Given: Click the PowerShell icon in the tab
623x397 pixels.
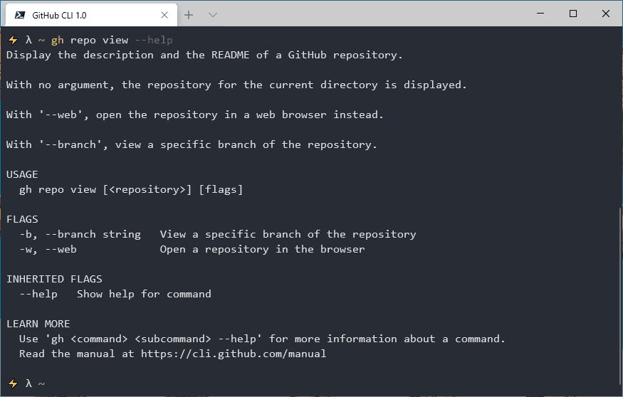Looking at the screenshot, I should pos(20,15).
